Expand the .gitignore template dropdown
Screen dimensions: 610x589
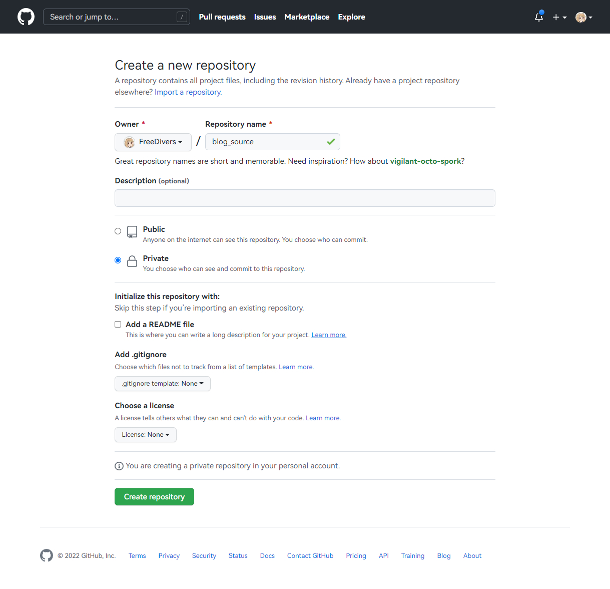tap(163, 384)
